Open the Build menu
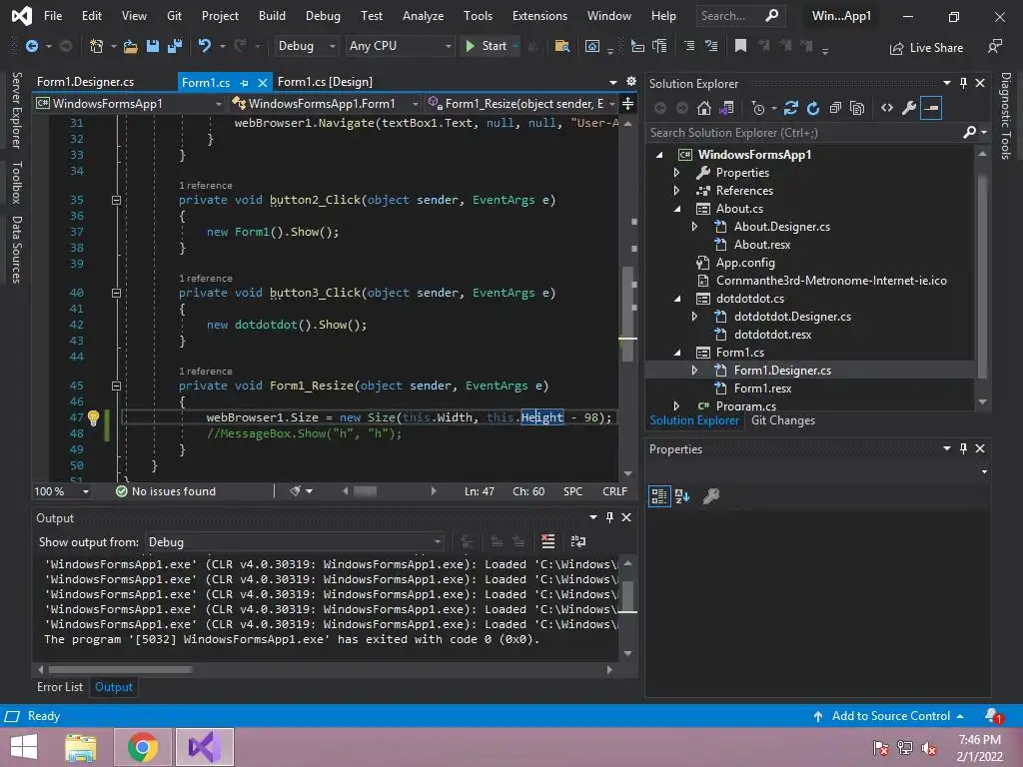The height and width of the screenshot is (767, 1023). [x=272, y=16]
